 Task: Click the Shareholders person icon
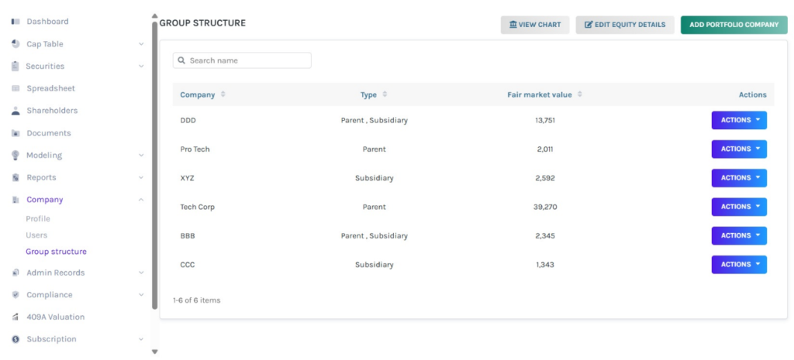point(16,111)
